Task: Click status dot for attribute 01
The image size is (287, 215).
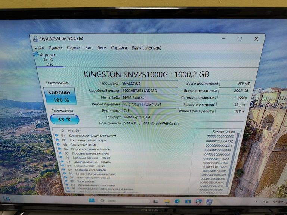Action: pyautogui.click(x=56, y=135)
